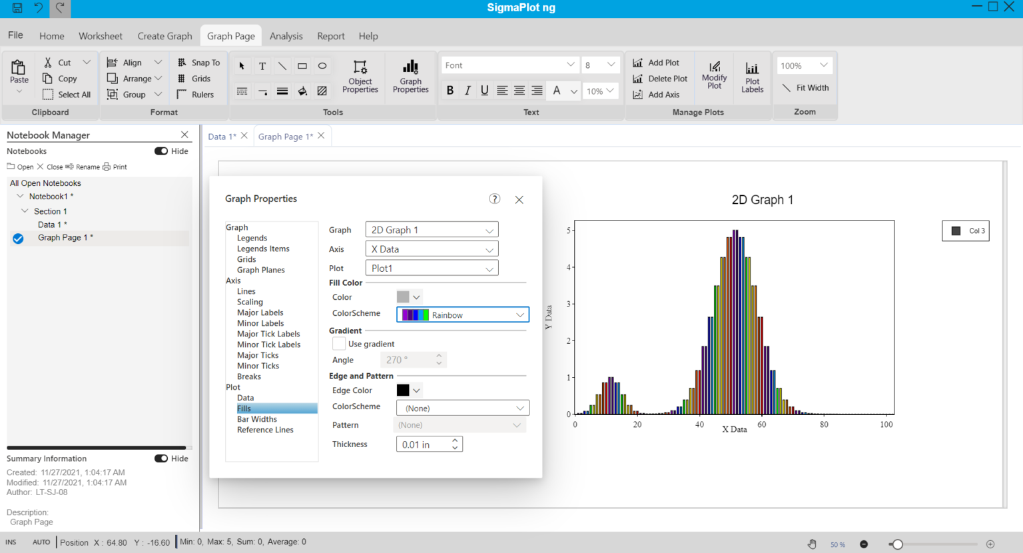Screen dimensions: 1023x553
Task: Switch to the Worksheet ribbon tab
Action: 100,36
